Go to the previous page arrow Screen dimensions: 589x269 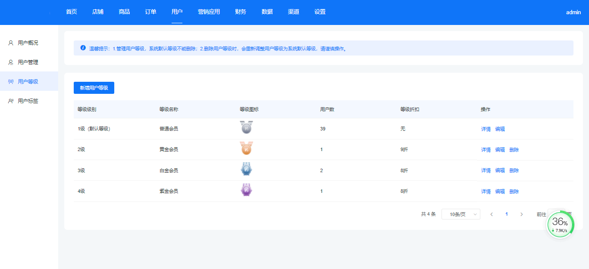[492, 214]
